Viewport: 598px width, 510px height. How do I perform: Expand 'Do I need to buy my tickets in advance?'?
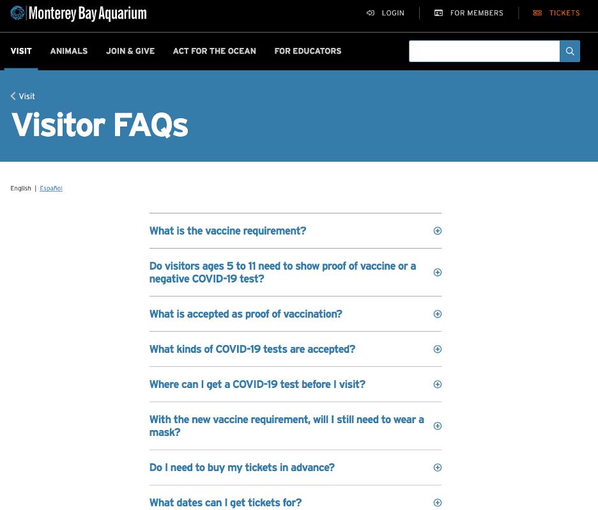242,467
